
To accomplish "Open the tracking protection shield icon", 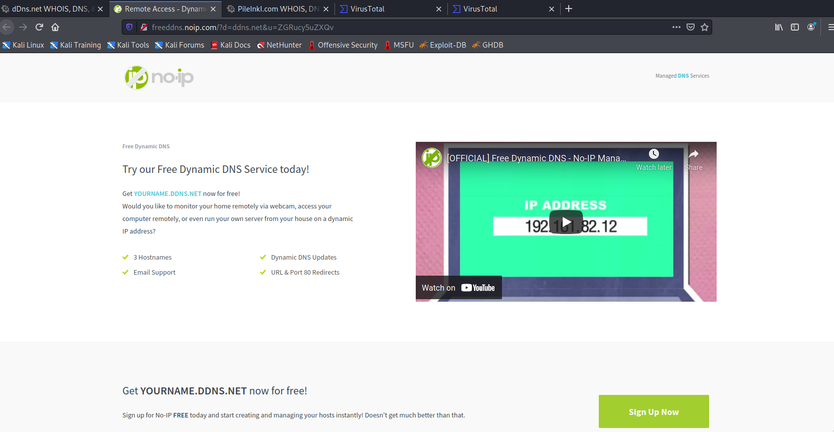I will (x=129, y=27).
